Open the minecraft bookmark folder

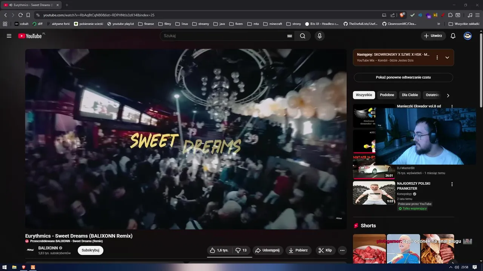pyautogui.click(x=272, y=24)
